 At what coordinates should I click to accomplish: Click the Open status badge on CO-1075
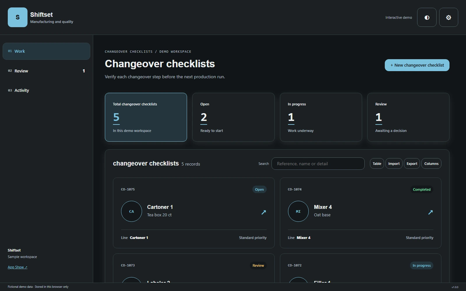(259, 189)
